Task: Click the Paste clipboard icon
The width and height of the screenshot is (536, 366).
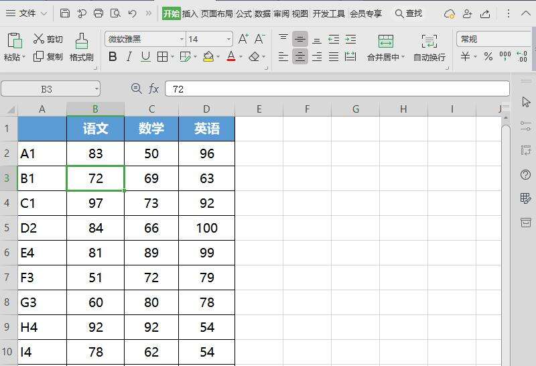Action: (15, 41)
